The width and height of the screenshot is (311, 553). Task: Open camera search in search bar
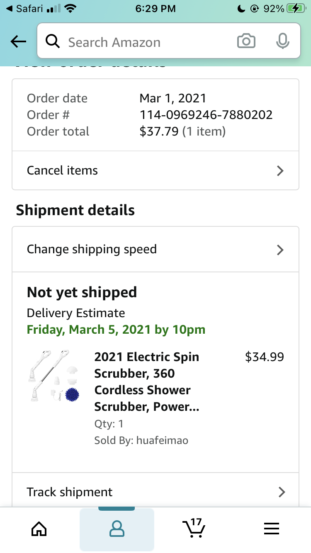pos(246,41)
